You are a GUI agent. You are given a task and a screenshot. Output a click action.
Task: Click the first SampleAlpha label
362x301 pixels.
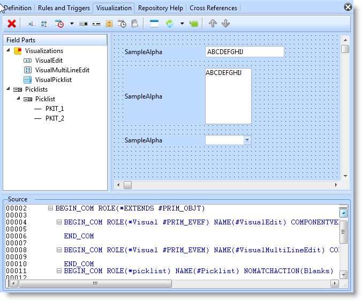144,52
